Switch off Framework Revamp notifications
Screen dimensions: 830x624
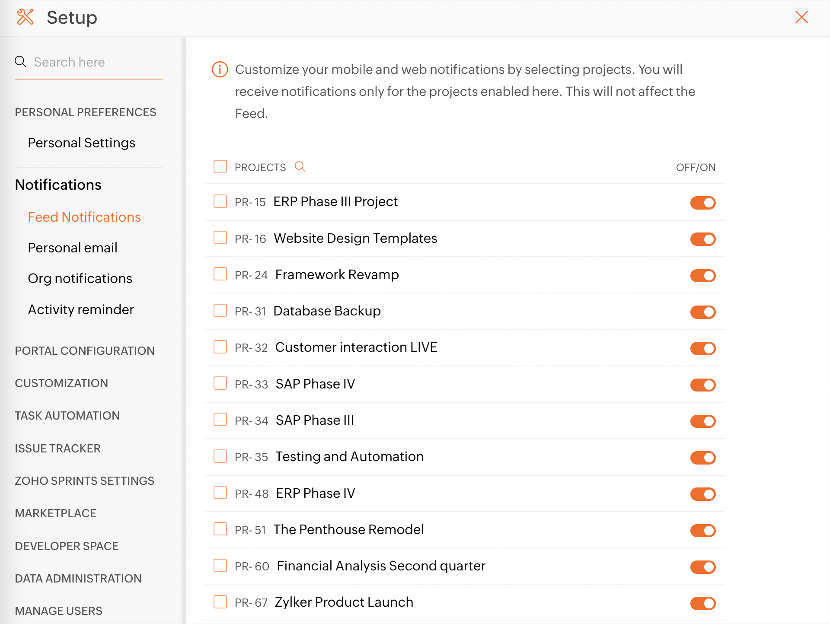(x=702, y=276)
